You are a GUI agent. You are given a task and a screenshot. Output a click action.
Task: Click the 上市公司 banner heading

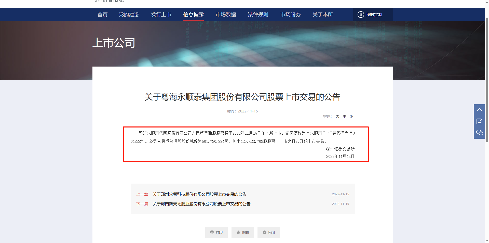(x=114, y=43)
